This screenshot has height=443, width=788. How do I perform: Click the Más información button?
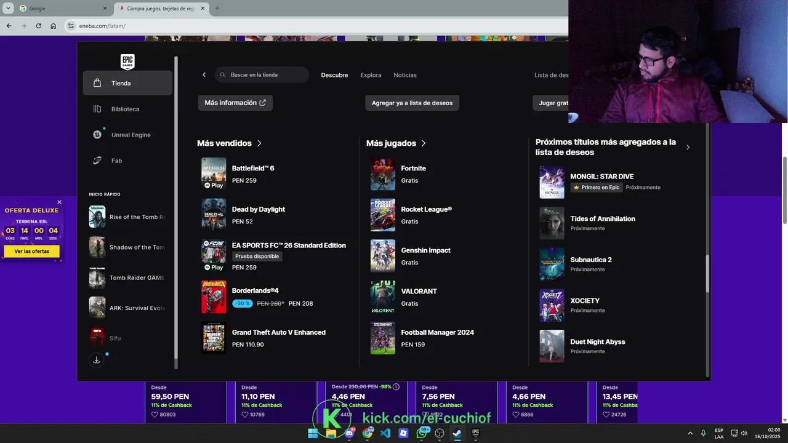(x=235, y=103)
